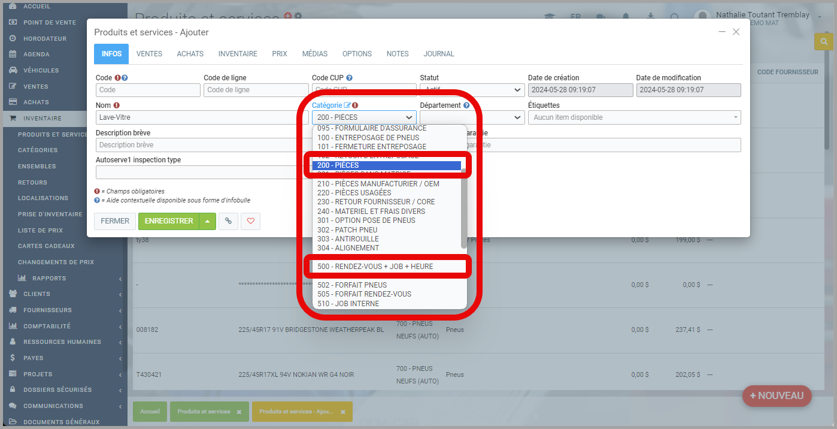
Task: Select 500 - RENDEZ-VOUS + JOB + HEURE option
Action: [x=375, y=266]
